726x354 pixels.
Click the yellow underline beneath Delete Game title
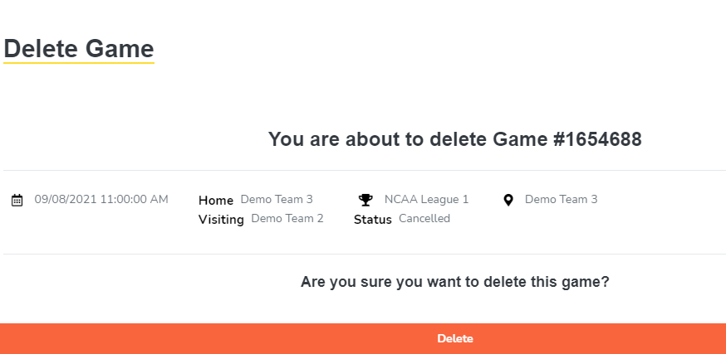[x=78, y=63]
